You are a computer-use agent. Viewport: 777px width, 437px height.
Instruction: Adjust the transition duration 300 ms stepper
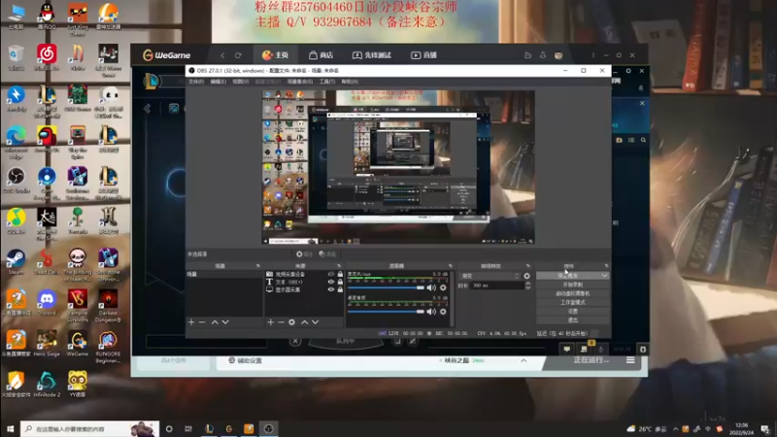click(527, 286)
